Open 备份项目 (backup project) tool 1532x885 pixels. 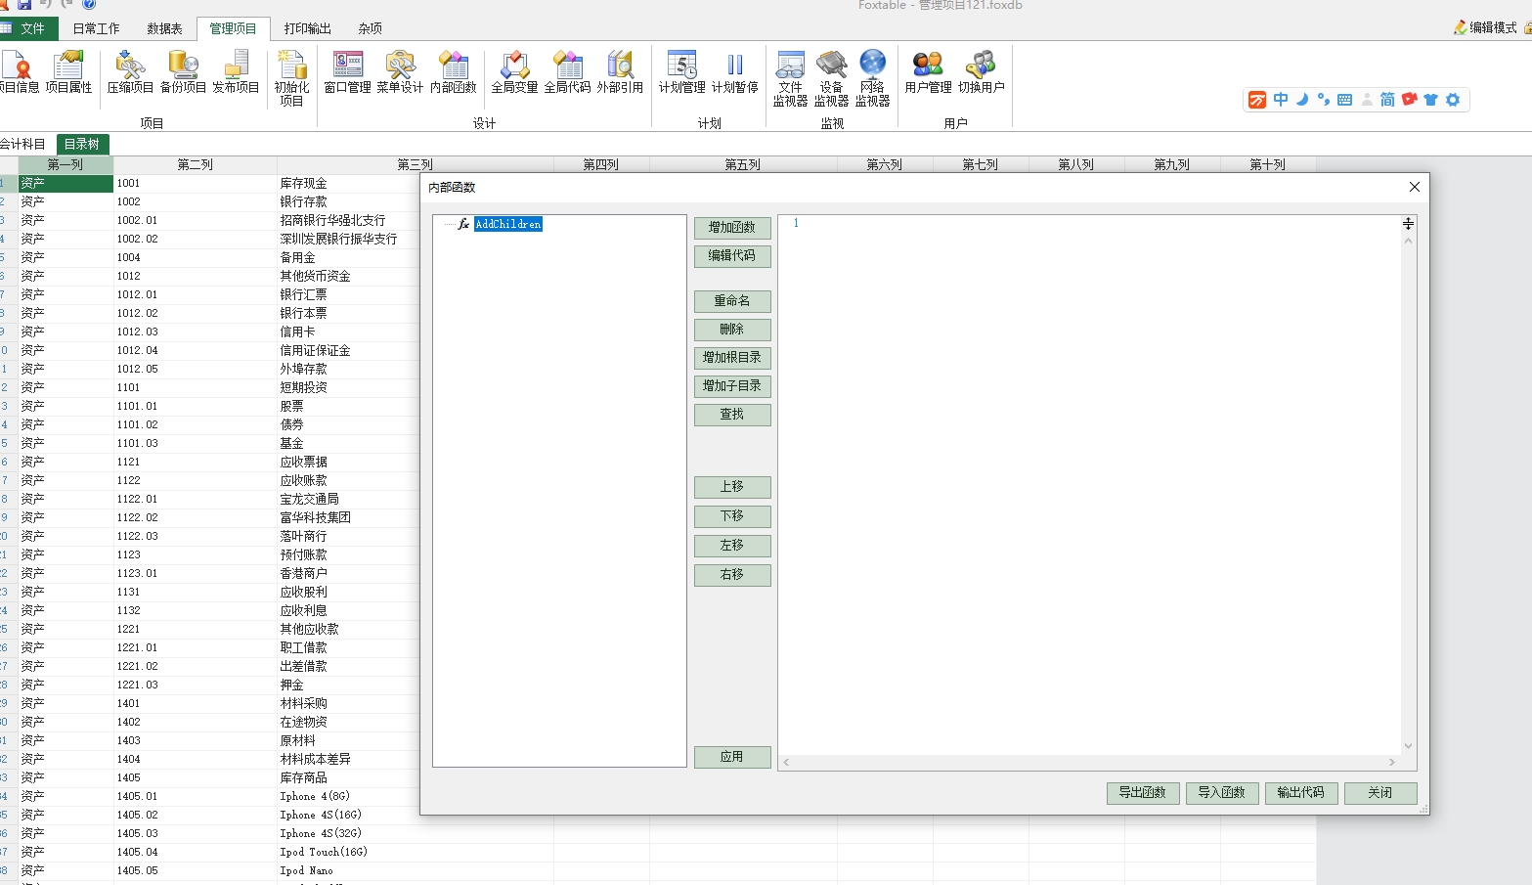coord(183,72)
